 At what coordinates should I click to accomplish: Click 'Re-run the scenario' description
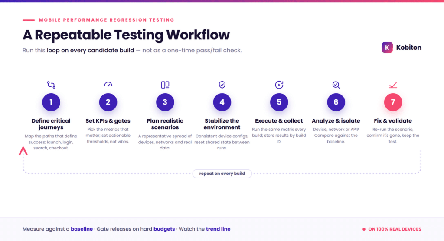pos(393,136)
